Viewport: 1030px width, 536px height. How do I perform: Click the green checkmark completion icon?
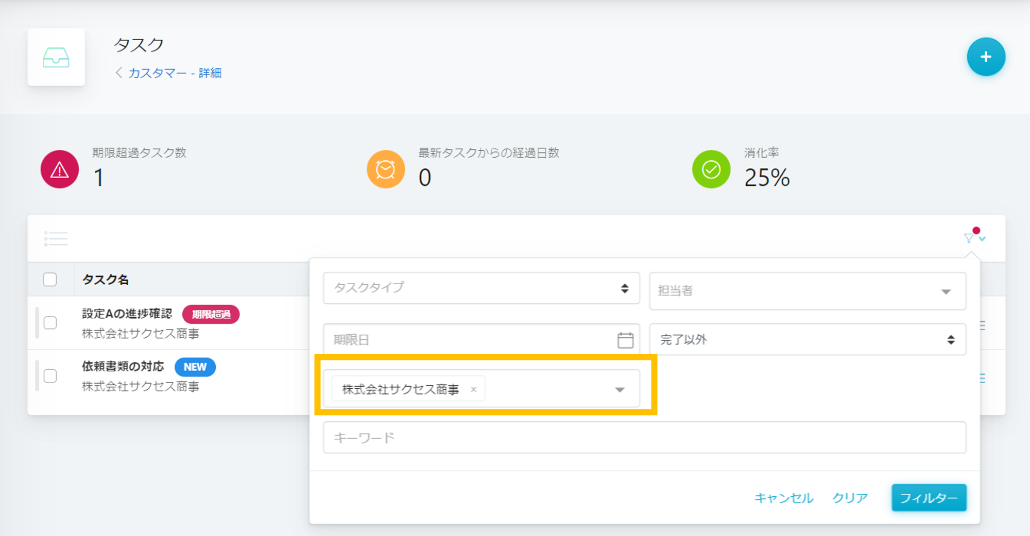click(711, 169)
